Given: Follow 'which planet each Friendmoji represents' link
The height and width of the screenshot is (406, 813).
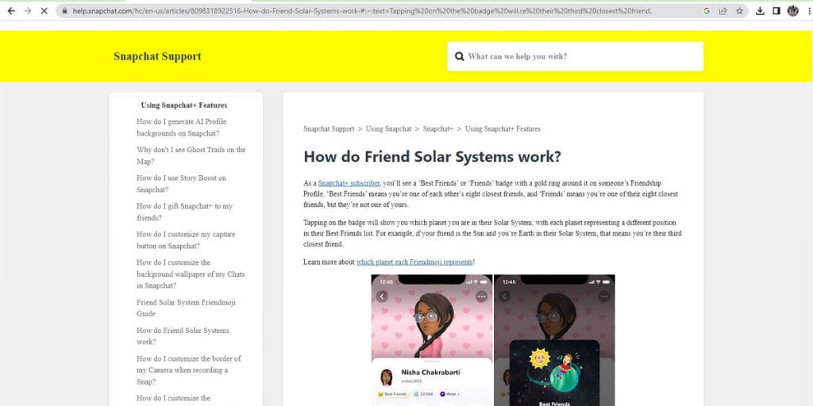Looking at the screenshot, I should (414, 262).
